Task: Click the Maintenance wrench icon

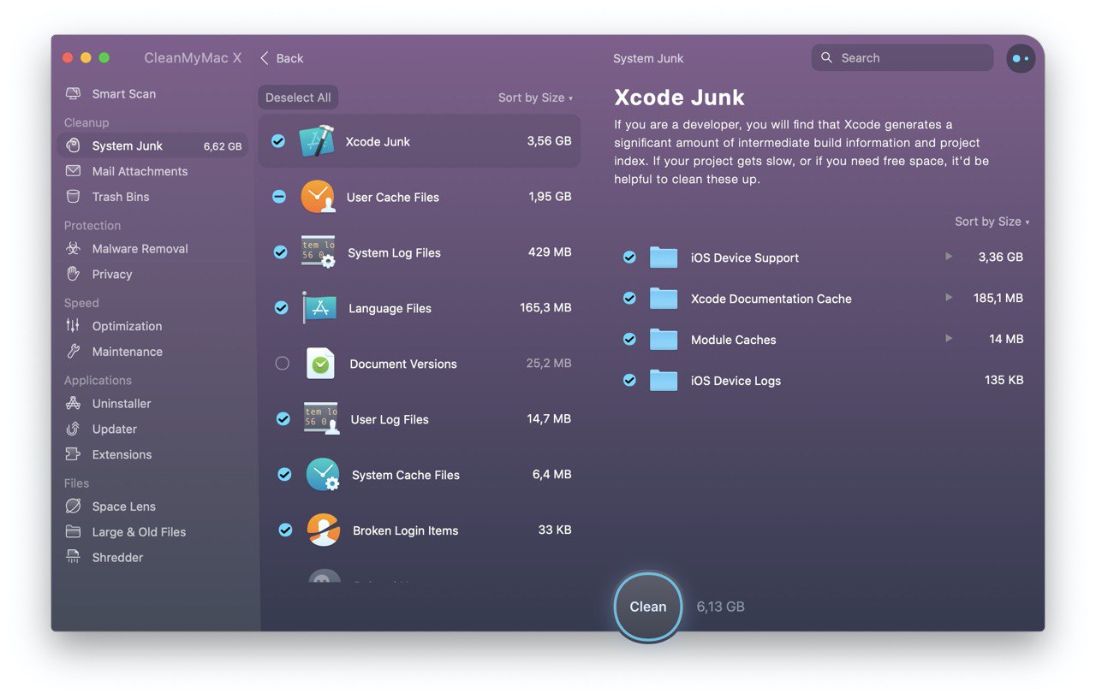Action: [x=74, y=352]
